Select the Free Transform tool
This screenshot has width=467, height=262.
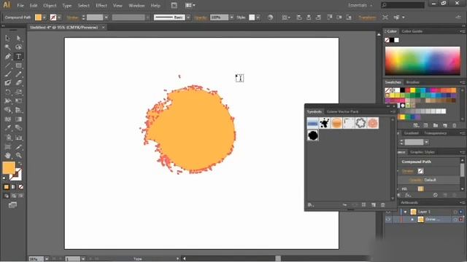tap(18, 101)
